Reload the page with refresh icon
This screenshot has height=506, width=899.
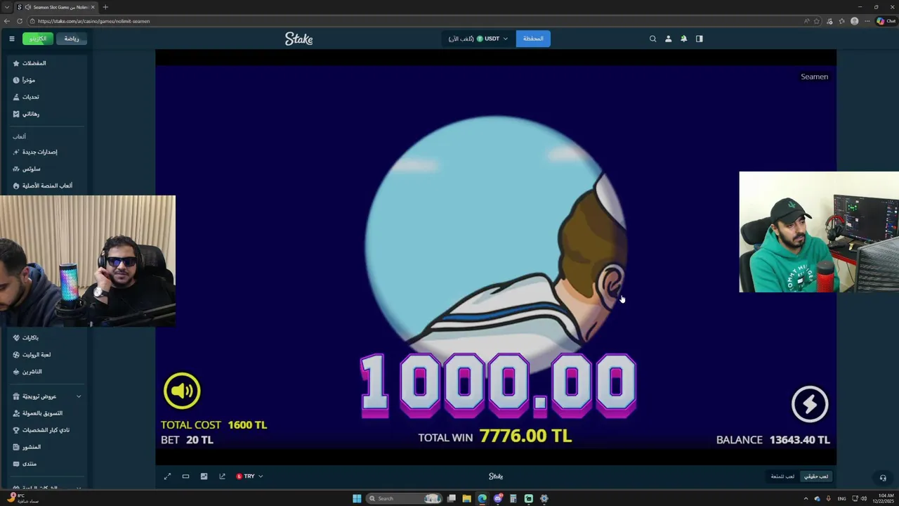coord(19,21)
